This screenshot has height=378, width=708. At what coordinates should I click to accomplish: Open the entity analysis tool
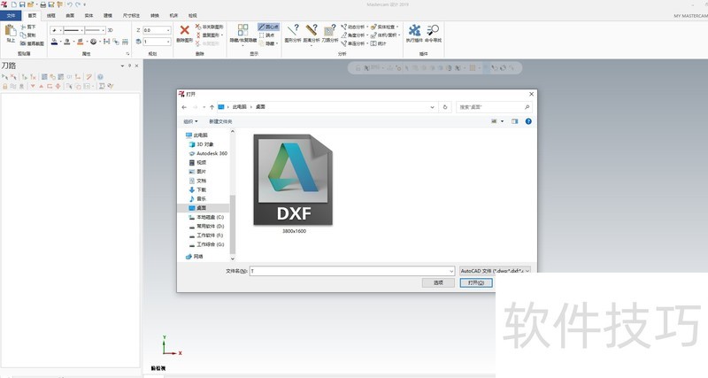click(x=293, y=30)
